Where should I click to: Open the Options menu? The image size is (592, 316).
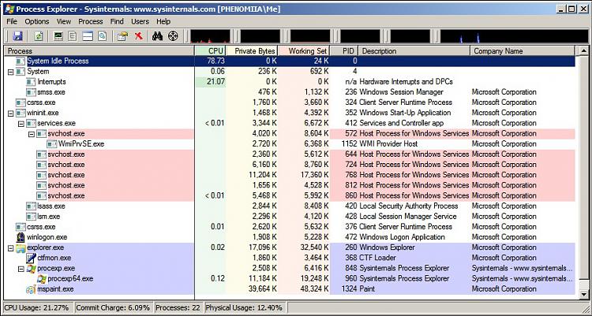[36, 21]
